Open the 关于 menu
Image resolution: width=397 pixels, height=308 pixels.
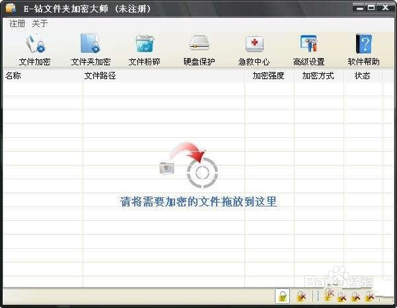[40, 24]
